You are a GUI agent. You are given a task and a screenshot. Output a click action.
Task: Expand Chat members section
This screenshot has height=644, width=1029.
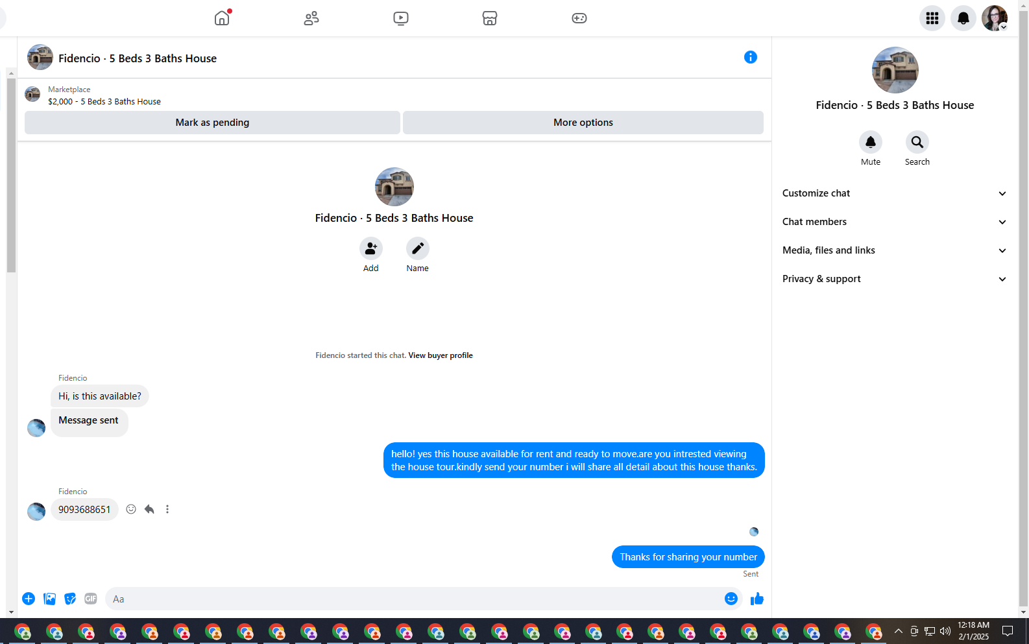895,222
